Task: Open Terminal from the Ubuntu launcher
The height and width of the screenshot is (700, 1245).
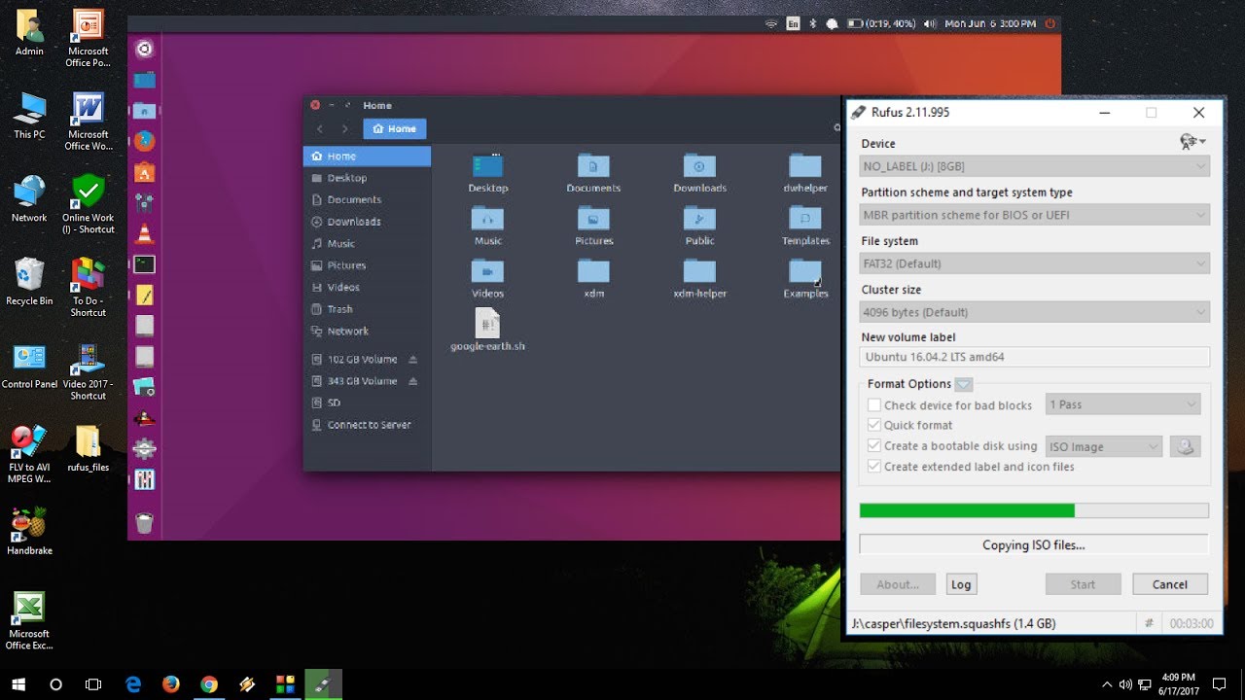Action: (x=144, y=263)
